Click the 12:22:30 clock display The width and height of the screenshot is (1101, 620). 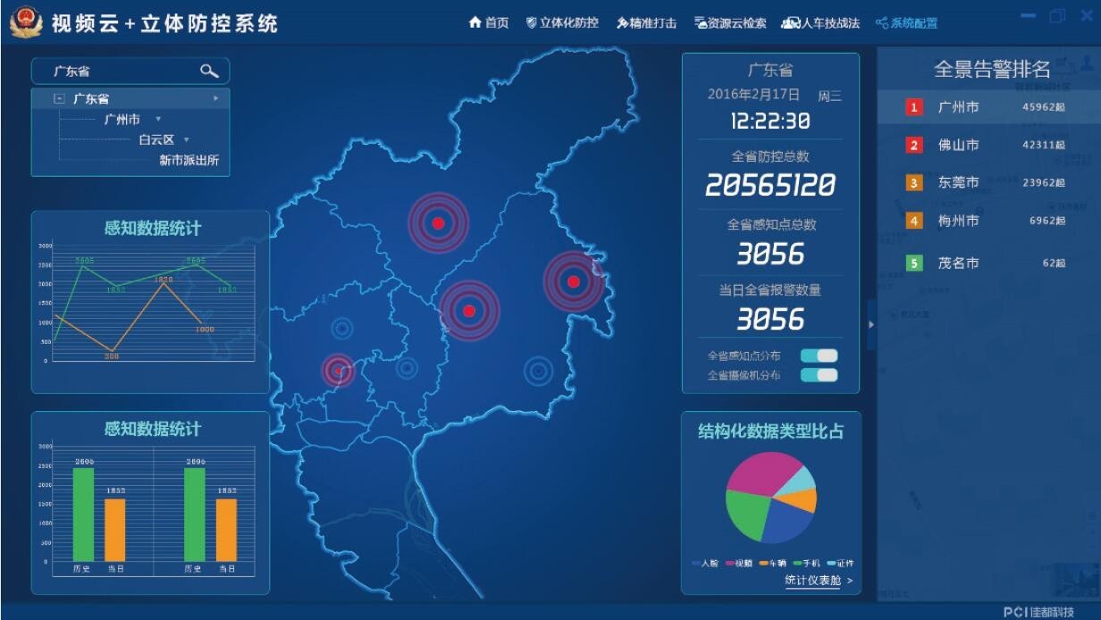click(770, 121)
